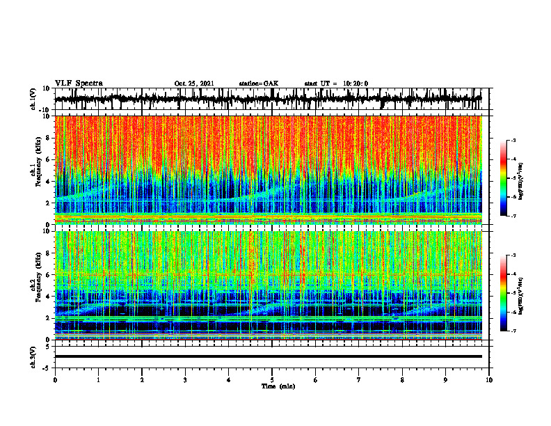Select the "start UT = 10:20:0" text
The width and height of the screenshot is (551, 426).
336,84
